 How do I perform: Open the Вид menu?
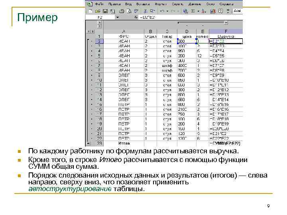pyautogui.click(x=128, y=4)
